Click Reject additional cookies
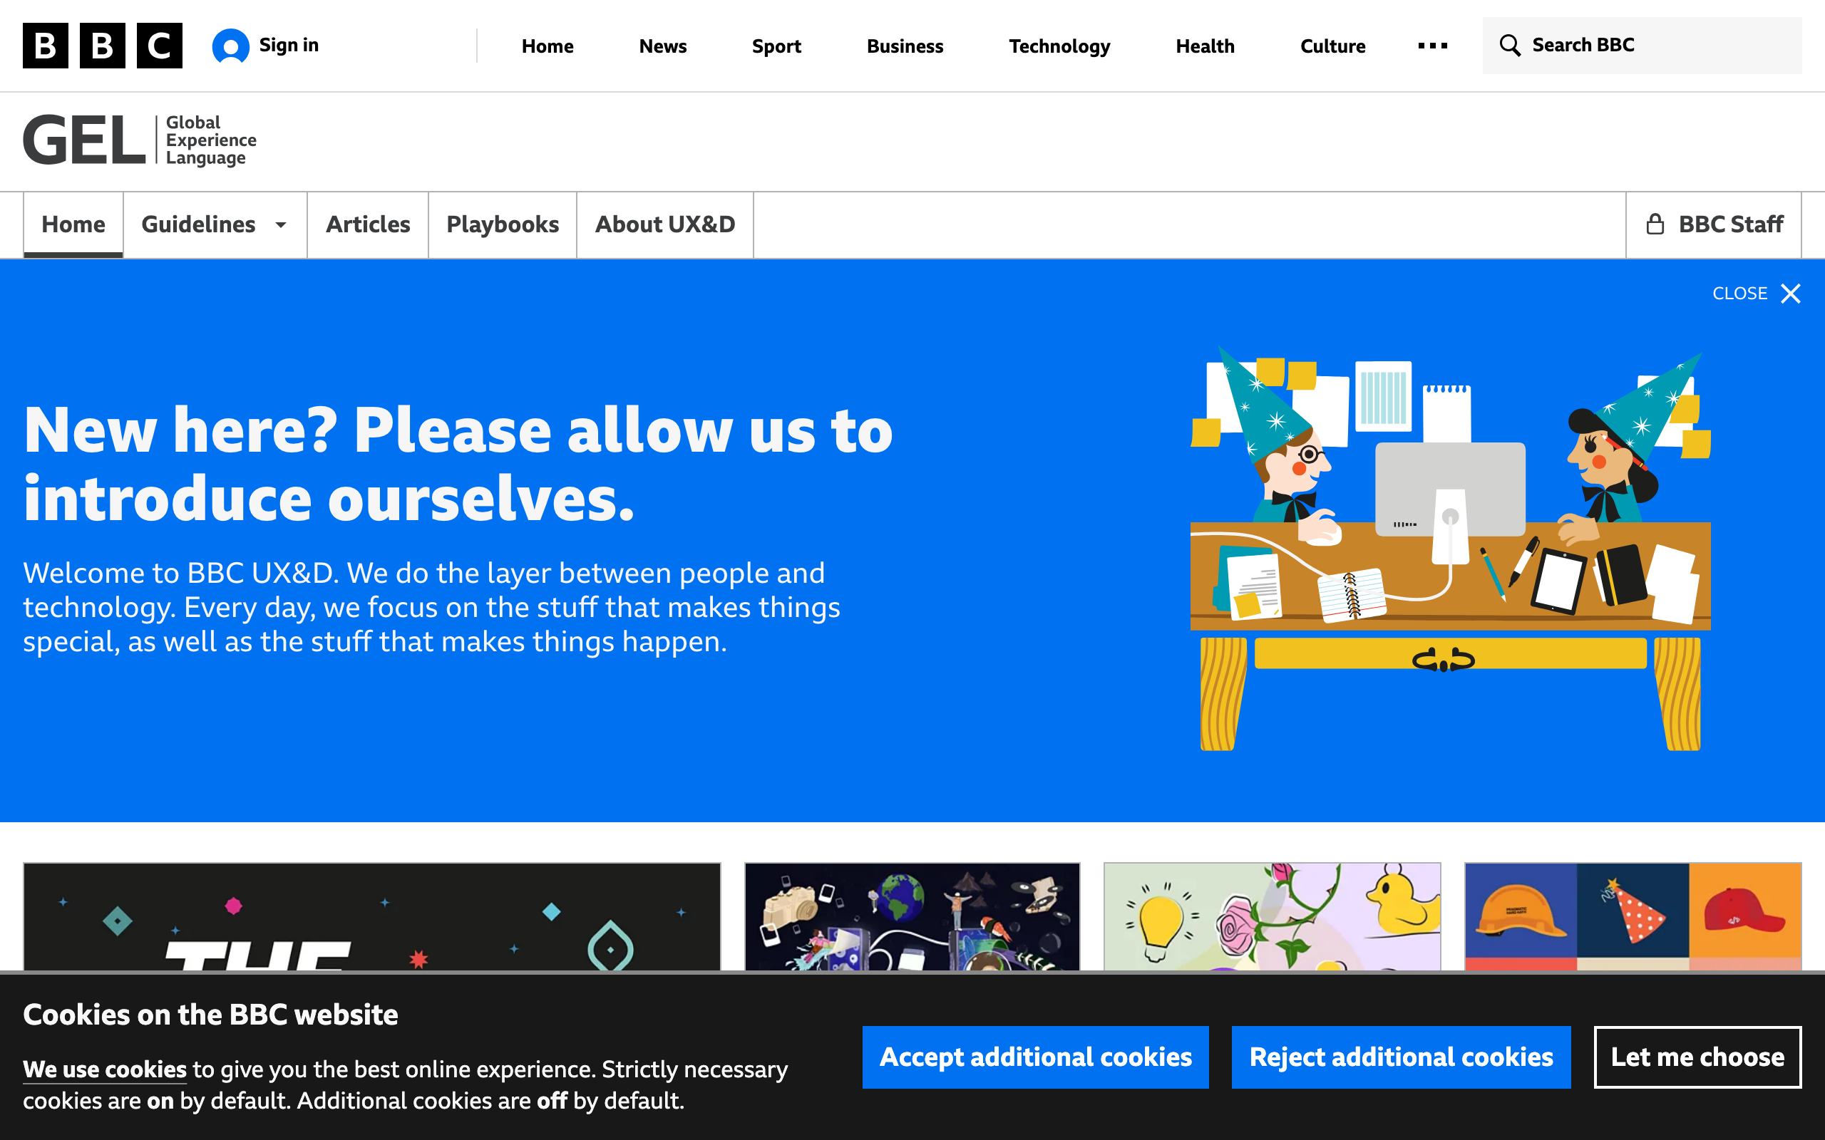 1401,1057
